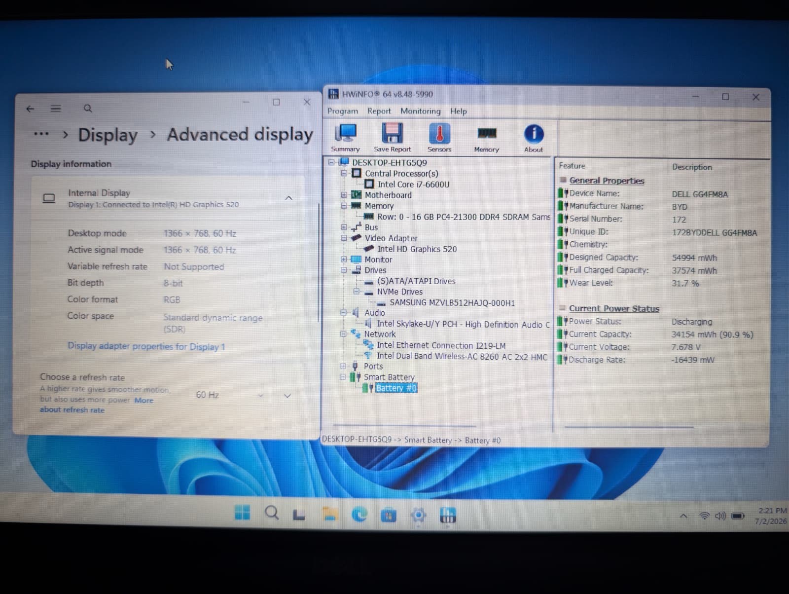Go back in Settings window
The image size is (789, 594).
click(x=30, y=109)
